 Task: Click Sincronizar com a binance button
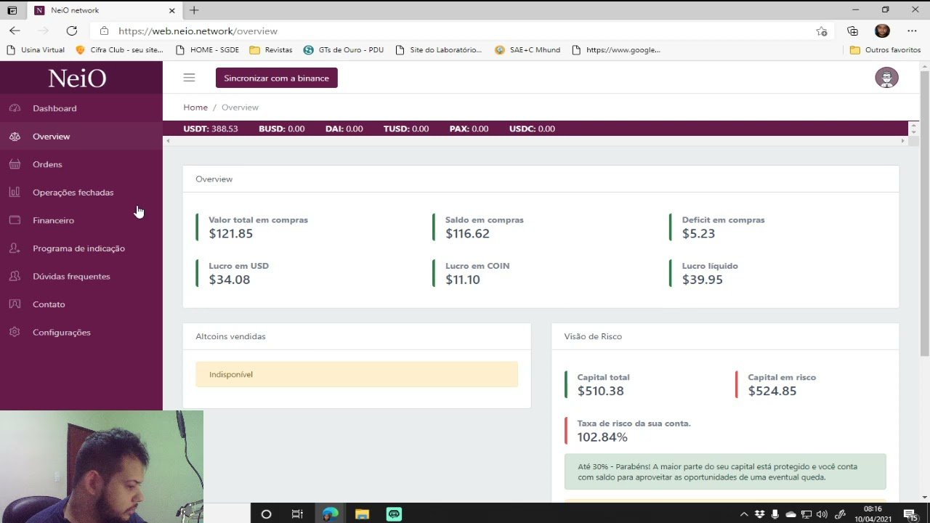(x=277, y=78)
